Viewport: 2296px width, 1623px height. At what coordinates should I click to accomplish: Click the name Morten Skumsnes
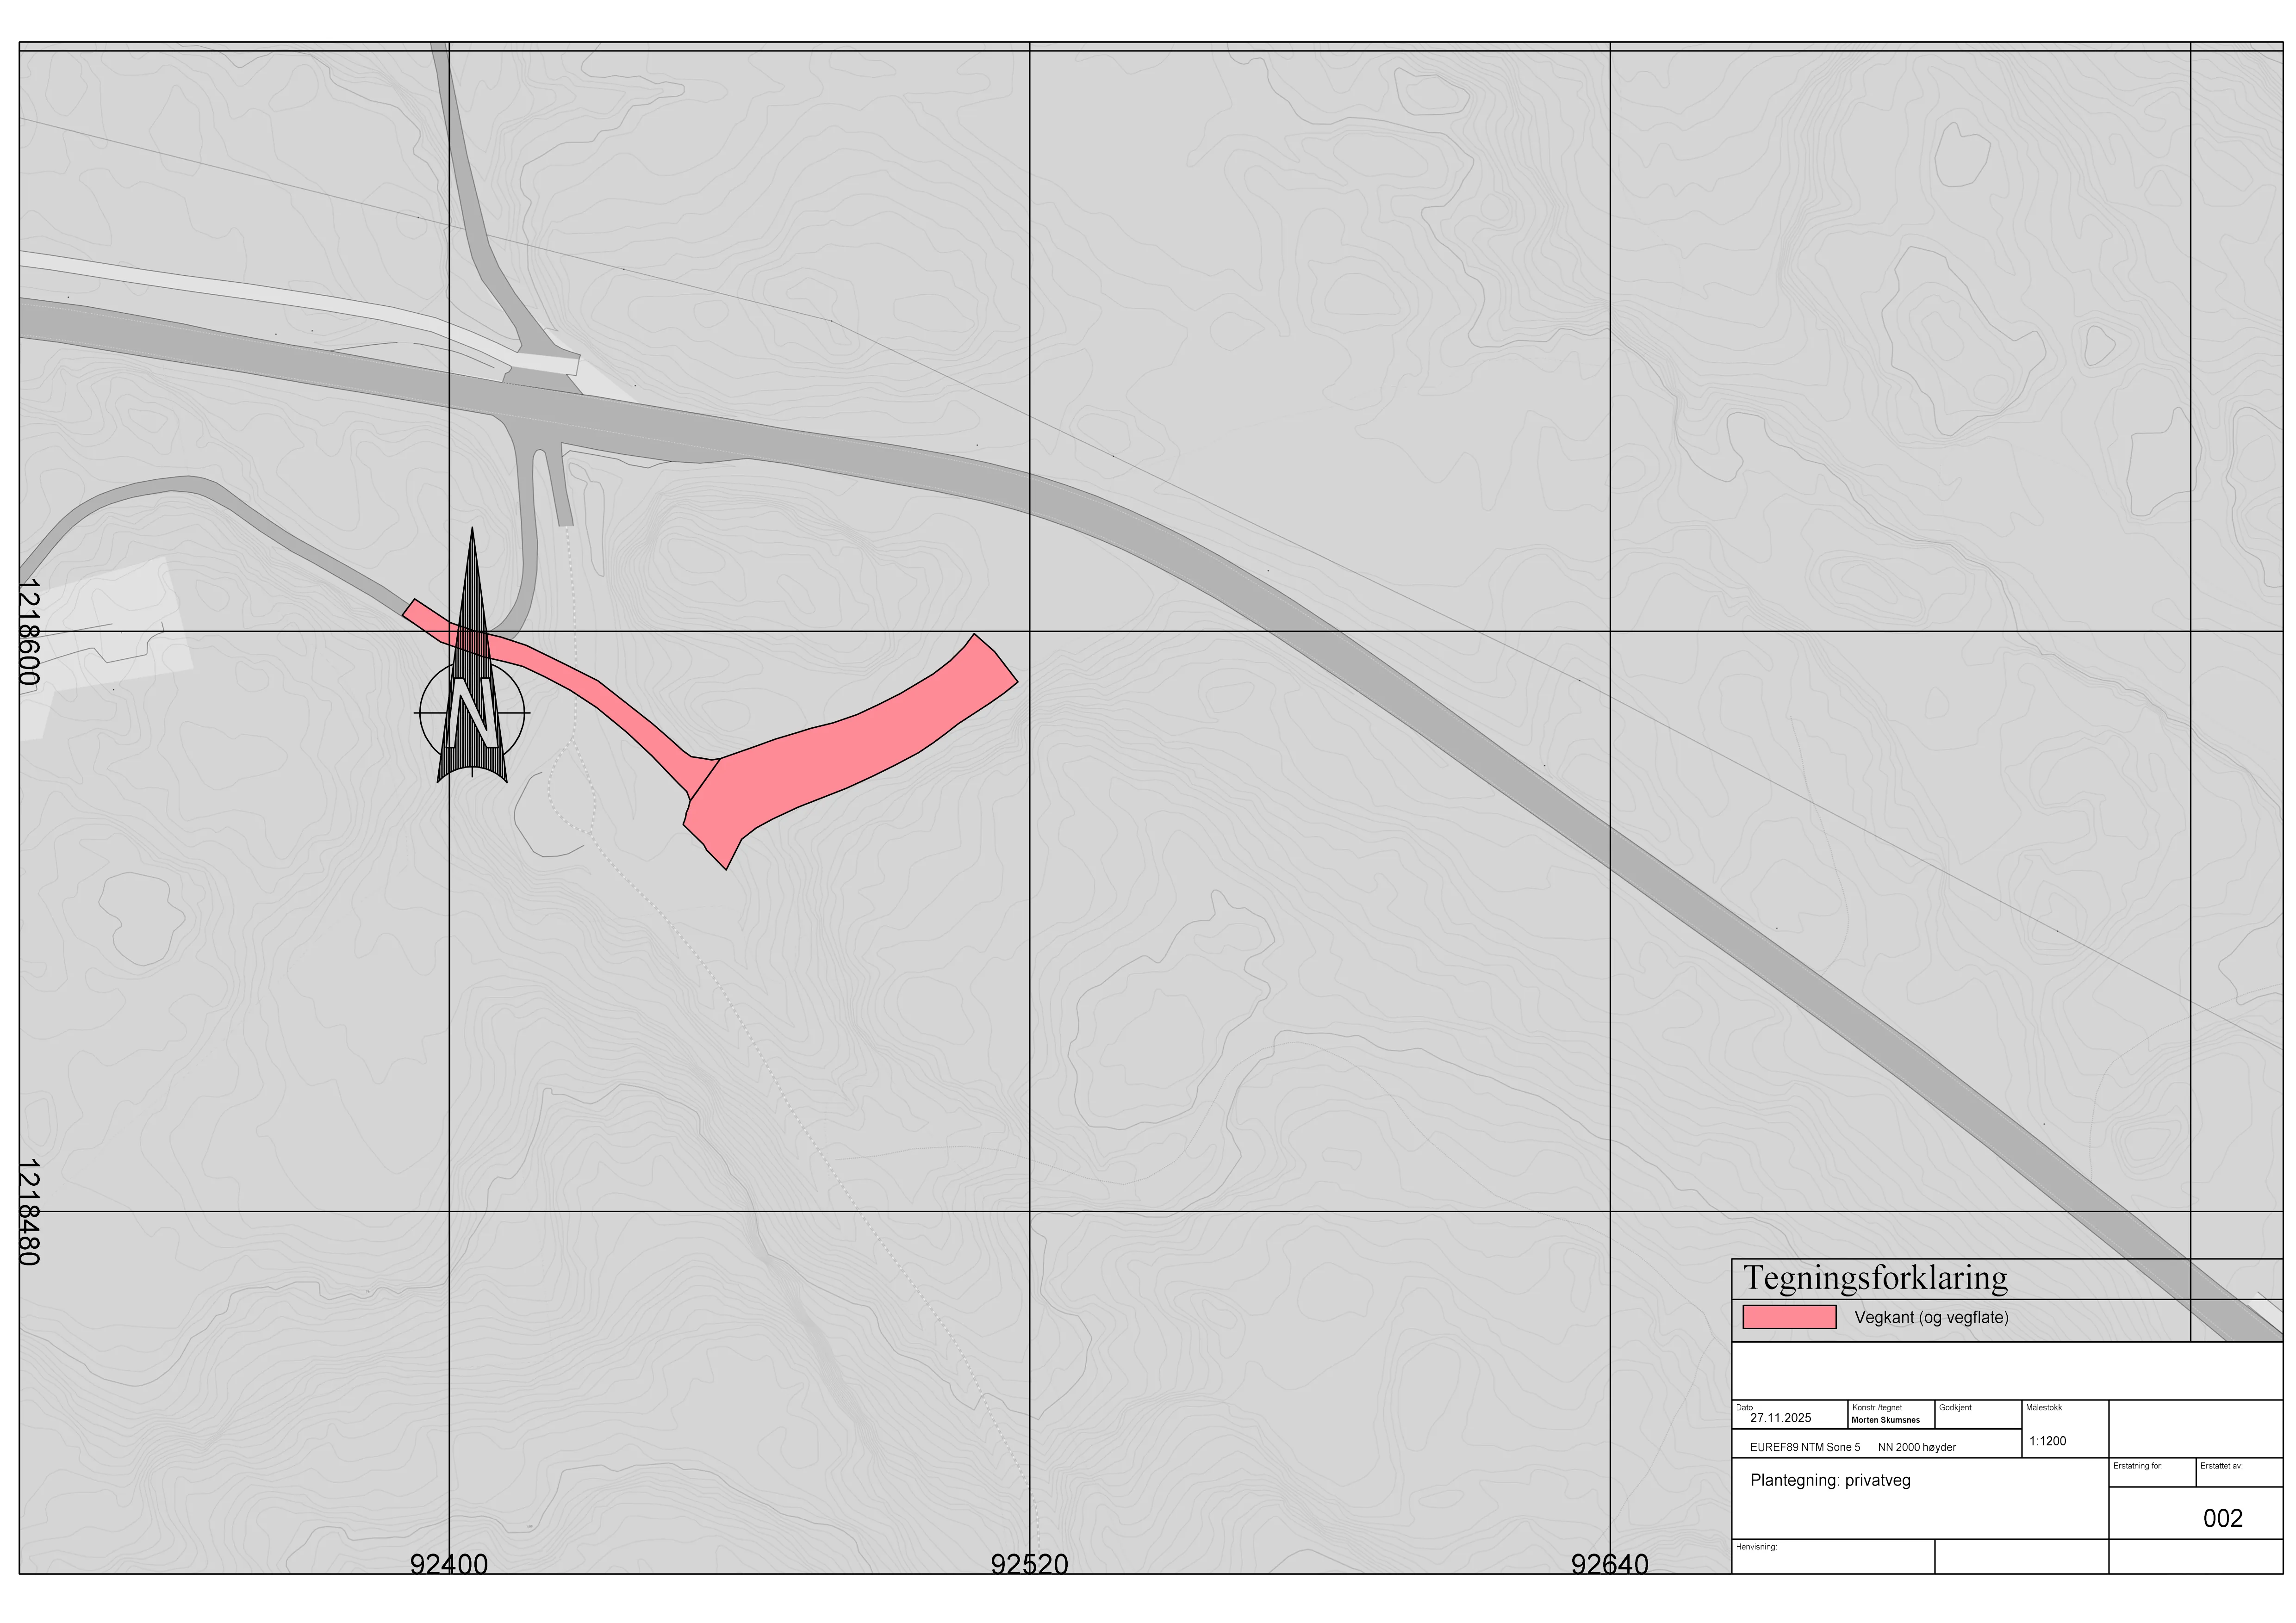(1885, 1420)
